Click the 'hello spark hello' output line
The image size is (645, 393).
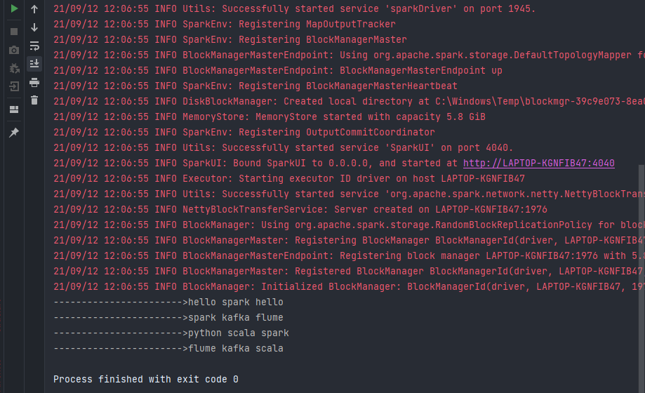point(168,302)
